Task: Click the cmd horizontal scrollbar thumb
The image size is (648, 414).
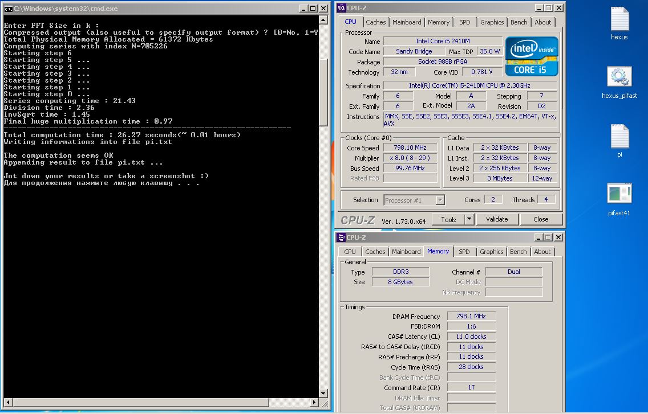Action: pyautogui.click(x=141, y=403)
